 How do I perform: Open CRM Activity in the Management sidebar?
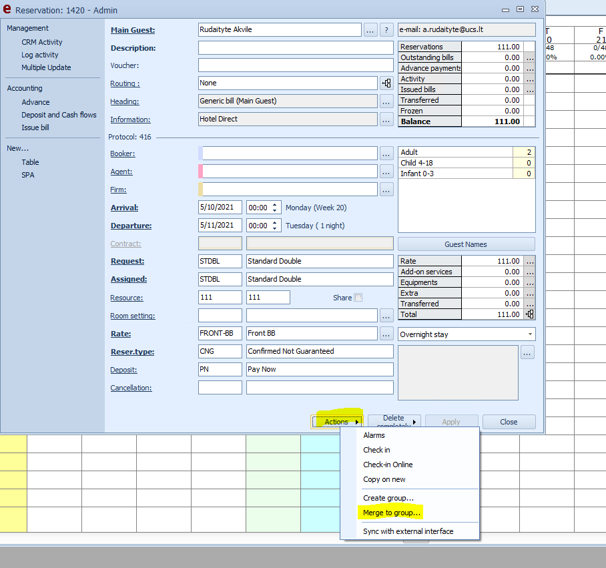[42, 42]
